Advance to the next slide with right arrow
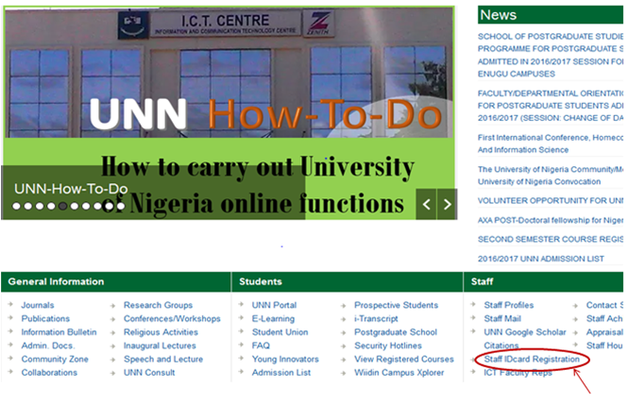This screenshot has width=629, height=404. (448, 205)
